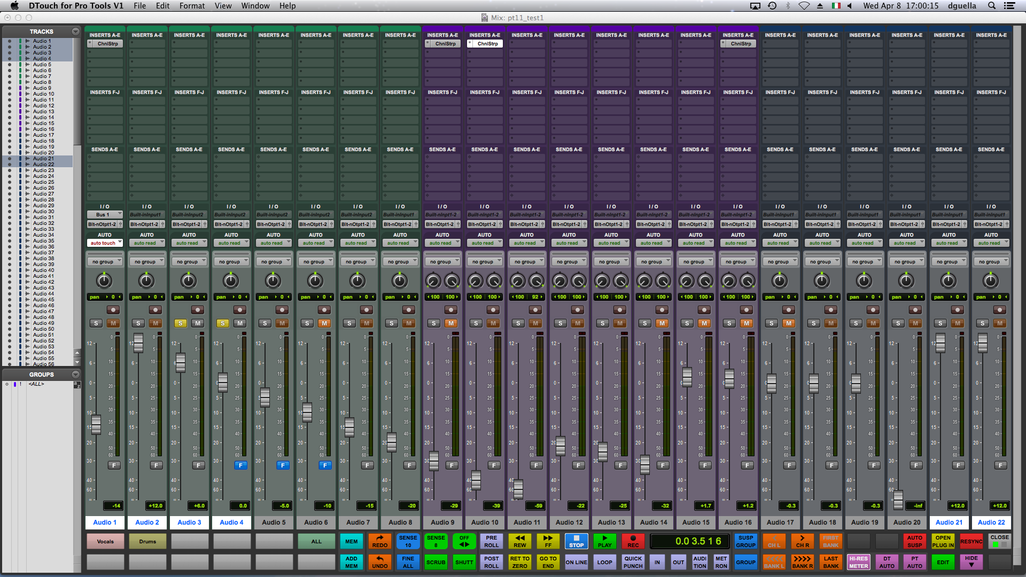Open the no group dropdown on Audio 12
Screen dimensions: 1026x577
tap(569, 262)
